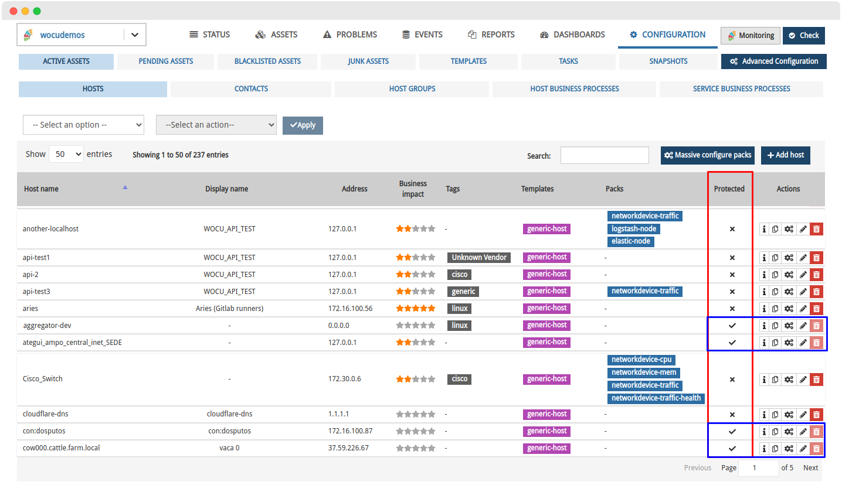This screenshot has height=499, width=842.
Task: Duplicate the another-localhost host
Action: coord(775,229)
